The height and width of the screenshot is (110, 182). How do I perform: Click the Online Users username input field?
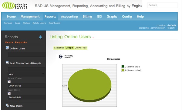click(x=27, y=55)
